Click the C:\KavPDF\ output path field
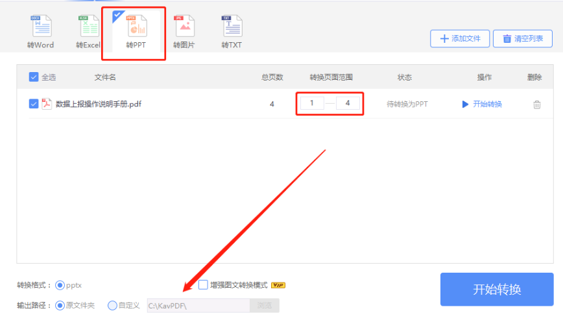 click(198, 306)
